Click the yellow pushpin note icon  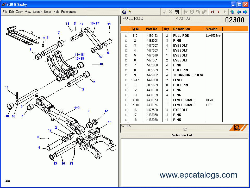[x=130, y=12]
